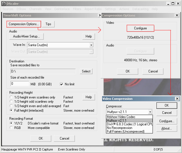Click Video Configure in Compression Options

[x=140, y=28]
